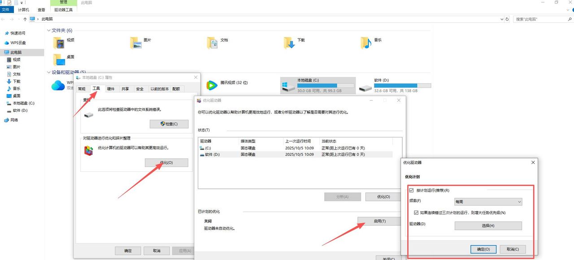The image size is (574, 260).
Task: Click WPS云盘 in the sidebar
Action: pyautogui.click(x=18, y=43)
